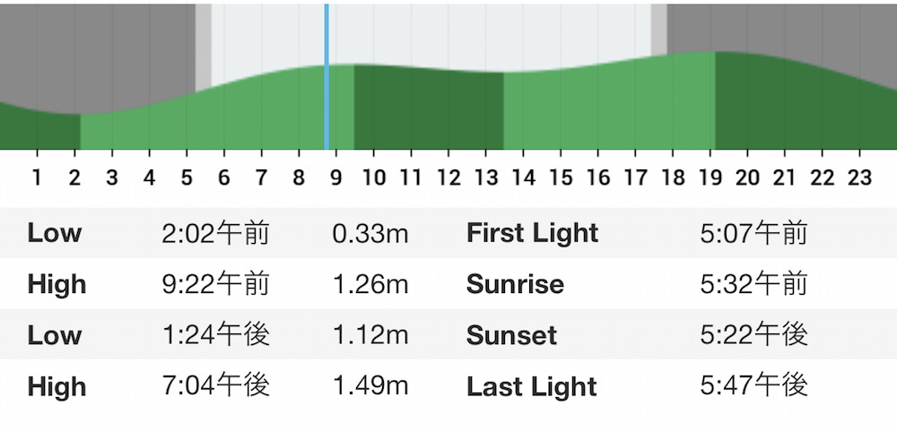Image resolution: width=897 pixels, height=432 pixels.
Task: Click the 1:24午後 low tide time
Action: [215, 335]
